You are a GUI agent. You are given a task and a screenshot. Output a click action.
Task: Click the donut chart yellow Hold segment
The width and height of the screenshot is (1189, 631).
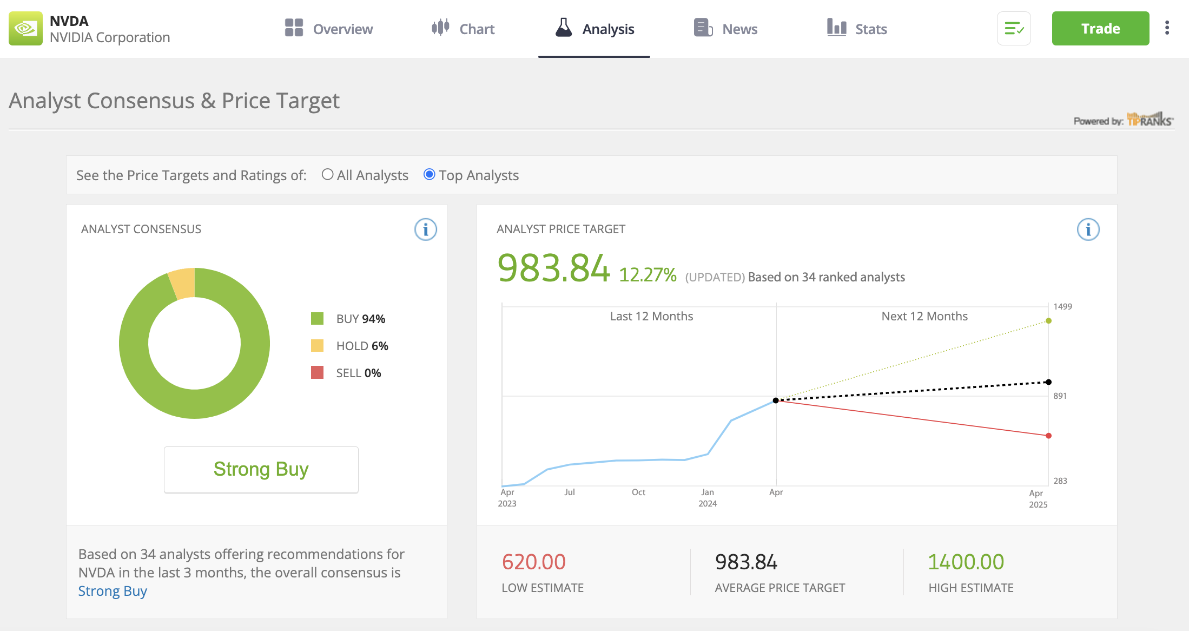[x=183, y=283]
